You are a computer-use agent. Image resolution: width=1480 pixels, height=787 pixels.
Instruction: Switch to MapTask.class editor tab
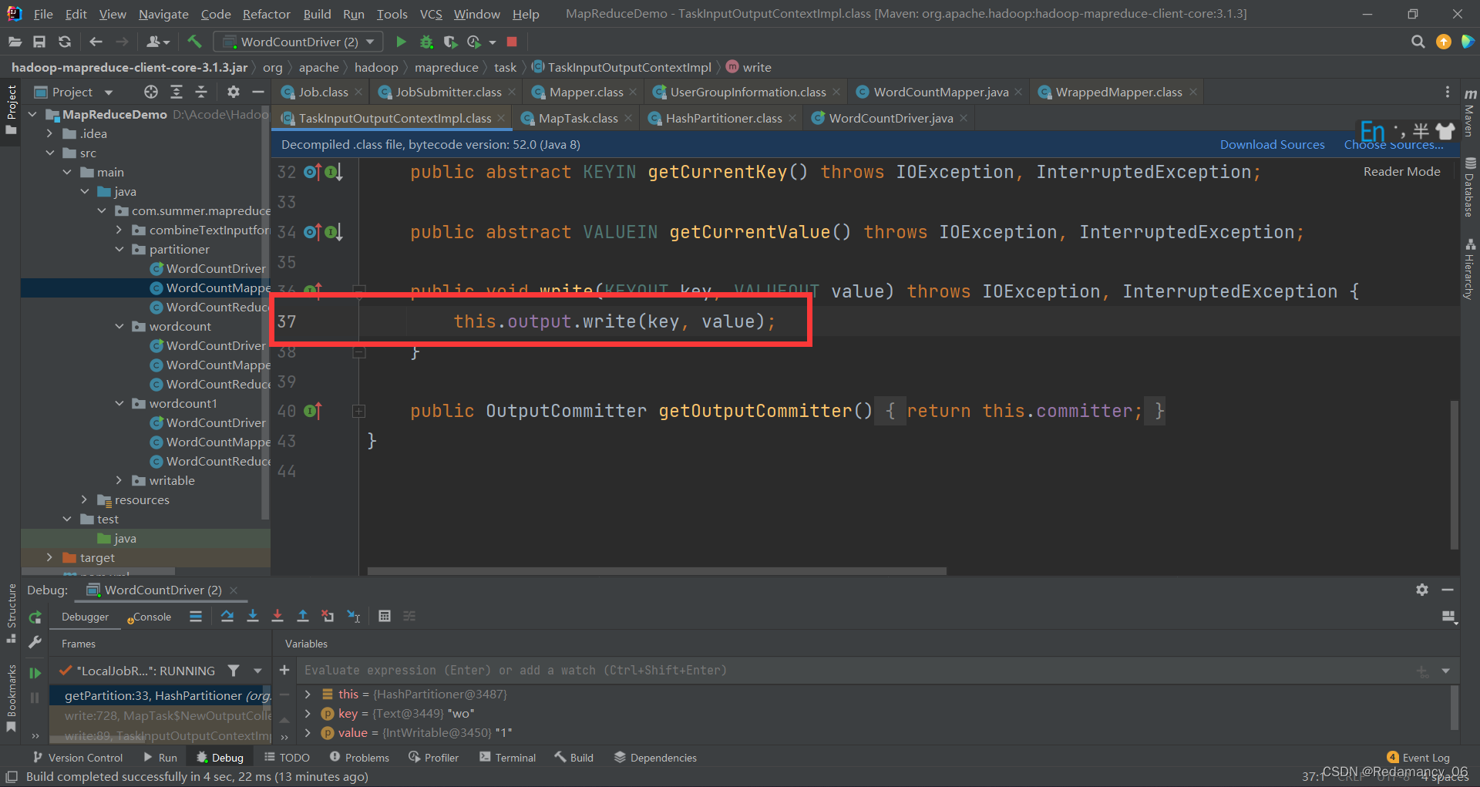(577, 118)
